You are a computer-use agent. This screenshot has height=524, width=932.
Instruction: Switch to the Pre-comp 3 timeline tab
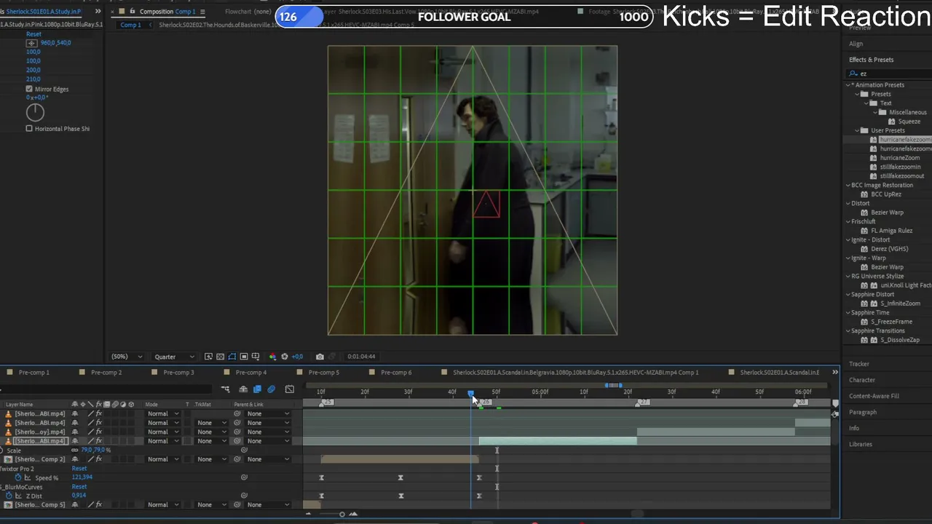[x=178, y=373]
